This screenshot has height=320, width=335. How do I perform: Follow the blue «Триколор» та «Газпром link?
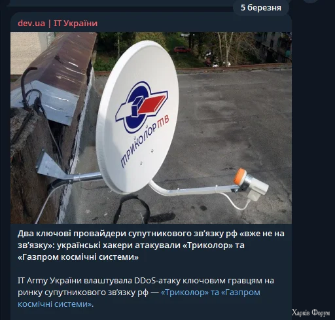pyautogui.click(x=211, y=293)
